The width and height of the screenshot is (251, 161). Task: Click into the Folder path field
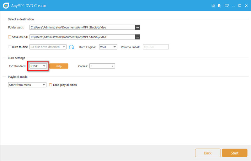(82, 27)
